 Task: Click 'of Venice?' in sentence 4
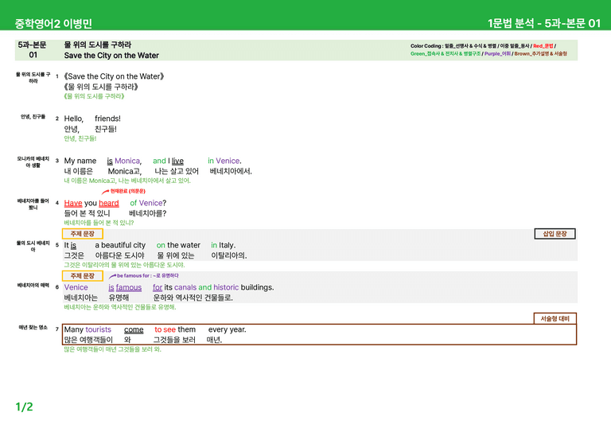click(x=148, y=203)
